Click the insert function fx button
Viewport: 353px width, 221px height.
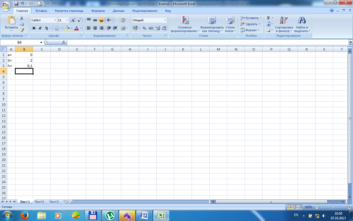pyautogui.click(x=64, y=42)
